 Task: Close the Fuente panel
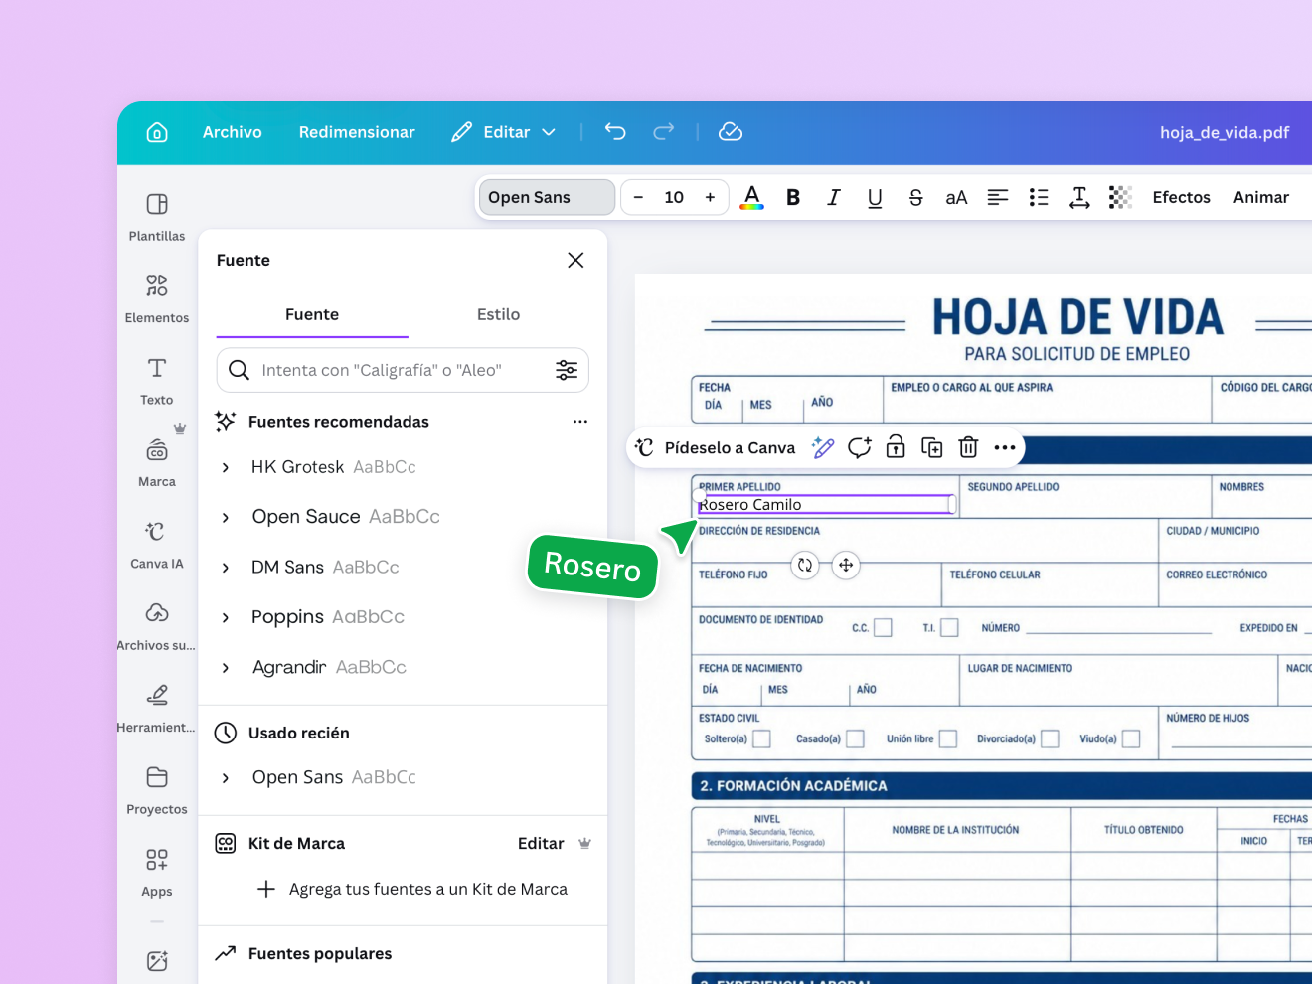(575, 260)
